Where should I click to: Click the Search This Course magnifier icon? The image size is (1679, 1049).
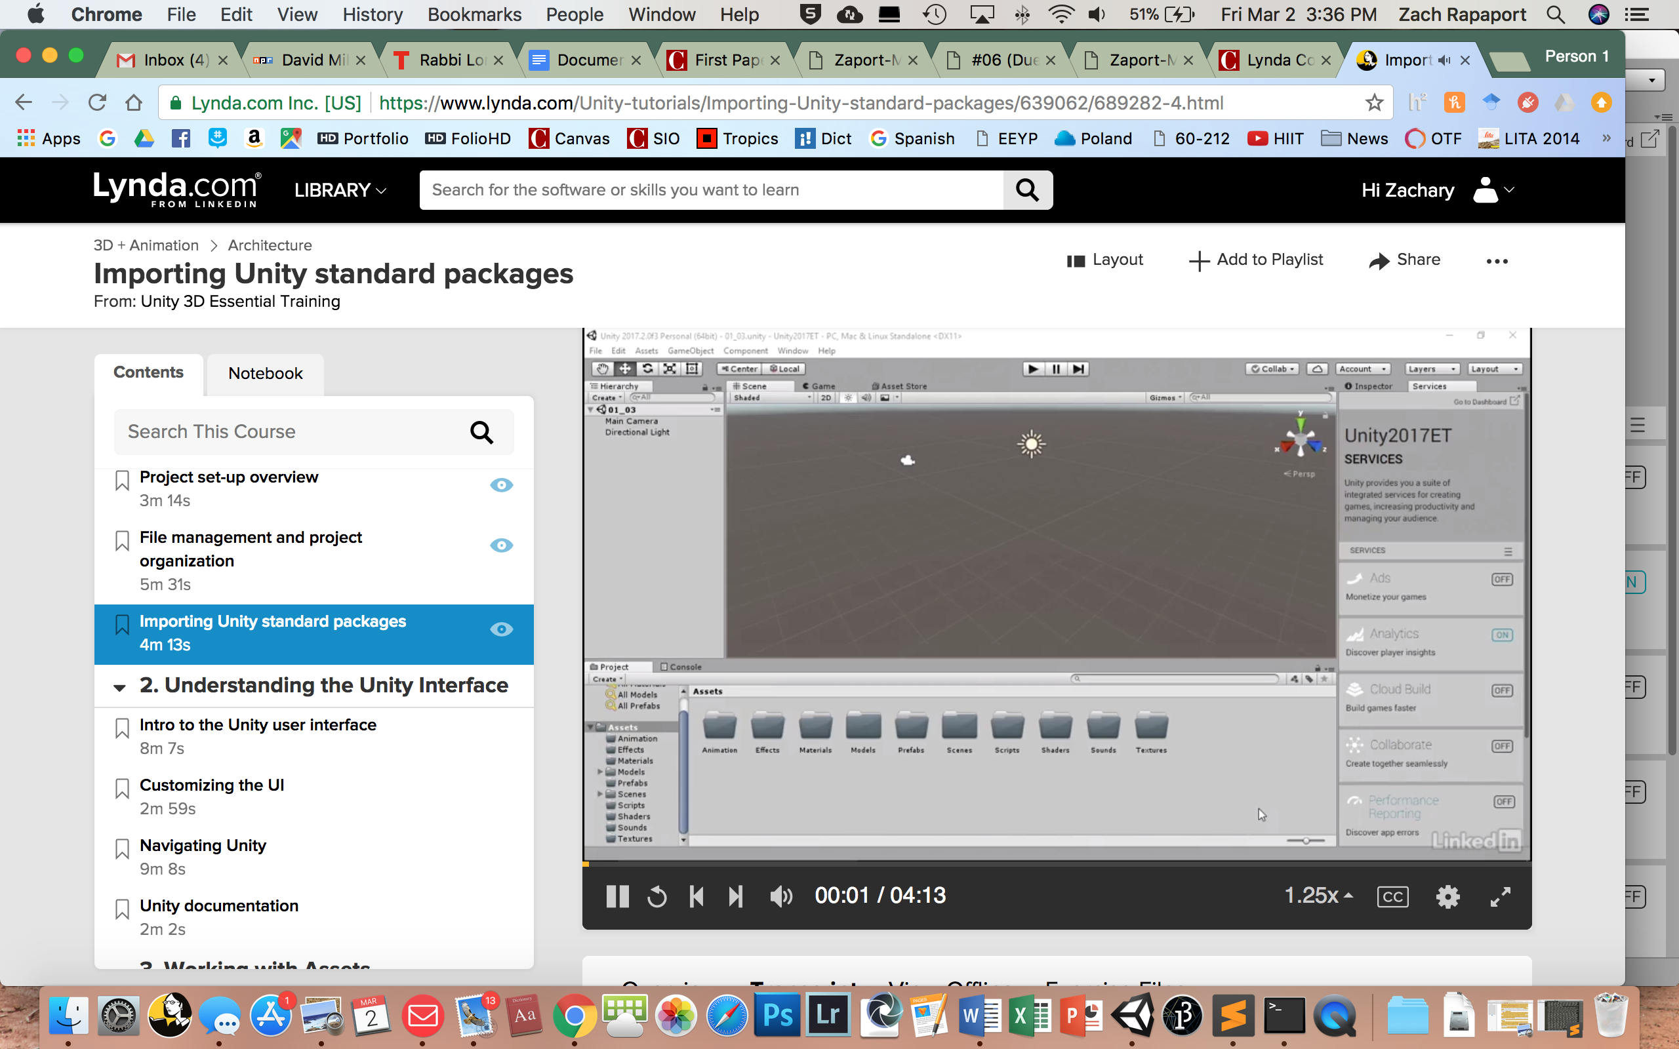(x=481, y=431)
